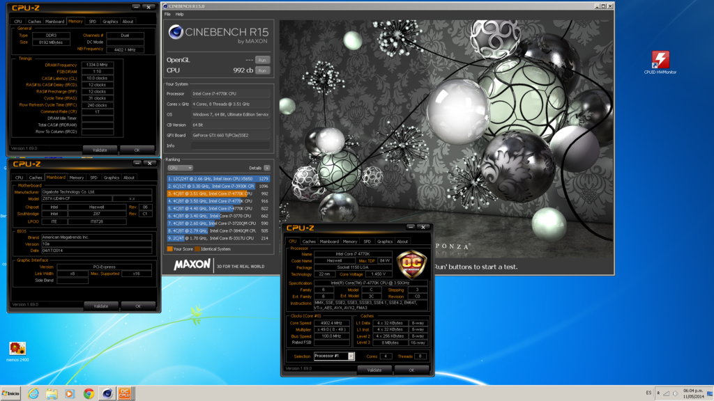Click Validate in processor CPU-Z window

pos(374,370)
